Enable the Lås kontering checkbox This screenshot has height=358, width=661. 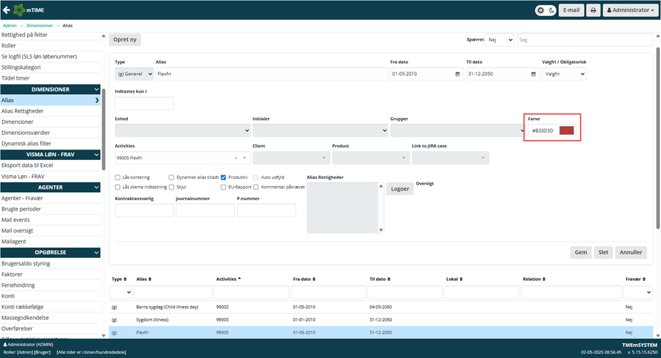coord(118,177)
